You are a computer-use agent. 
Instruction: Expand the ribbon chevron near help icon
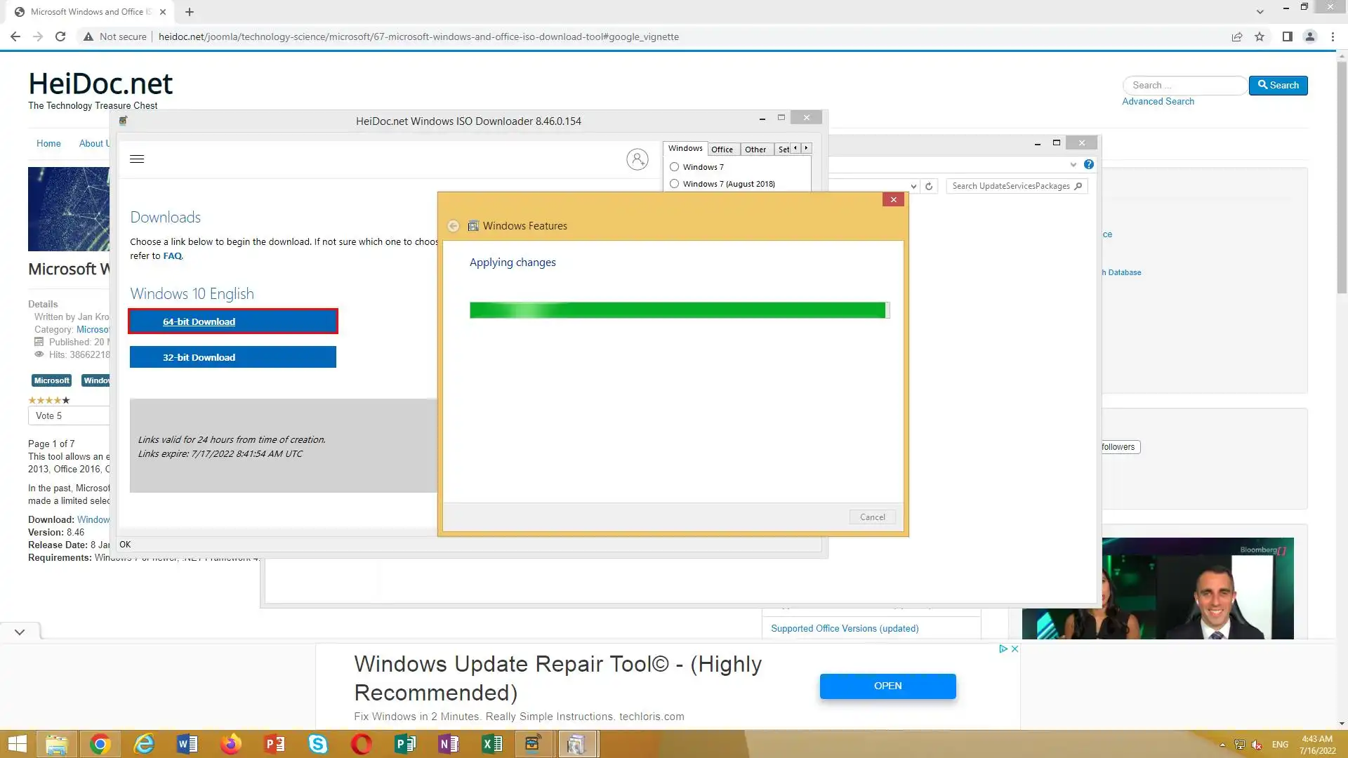click(x=1073, y=164)
